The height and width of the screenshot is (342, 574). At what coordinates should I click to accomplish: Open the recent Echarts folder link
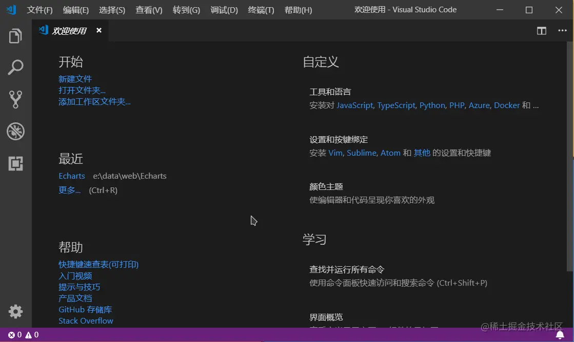(72, 176)
